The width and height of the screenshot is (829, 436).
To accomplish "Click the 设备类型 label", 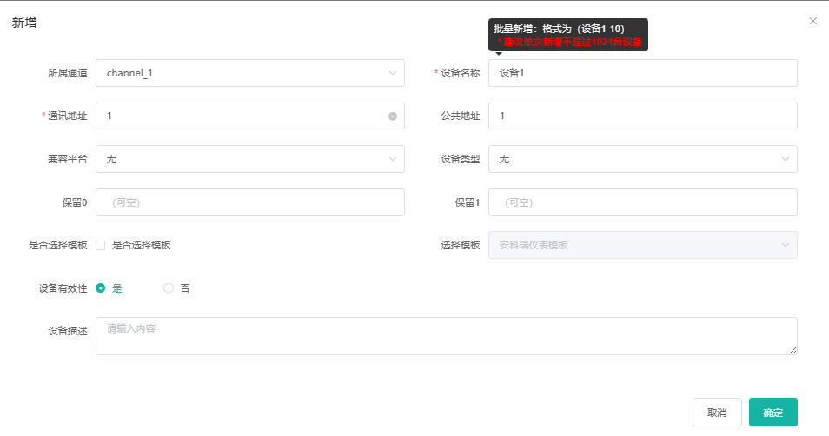I will (x=460, y=159).
